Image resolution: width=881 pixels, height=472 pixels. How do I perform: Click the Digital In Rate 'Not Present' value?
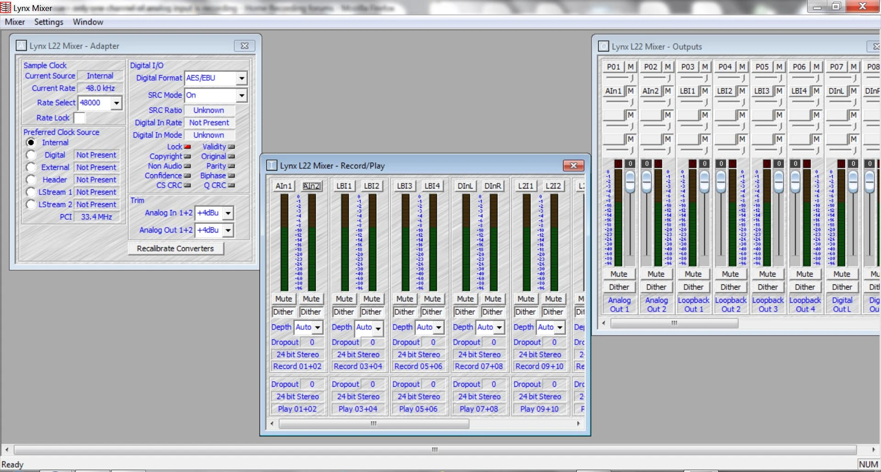point(209,122)
